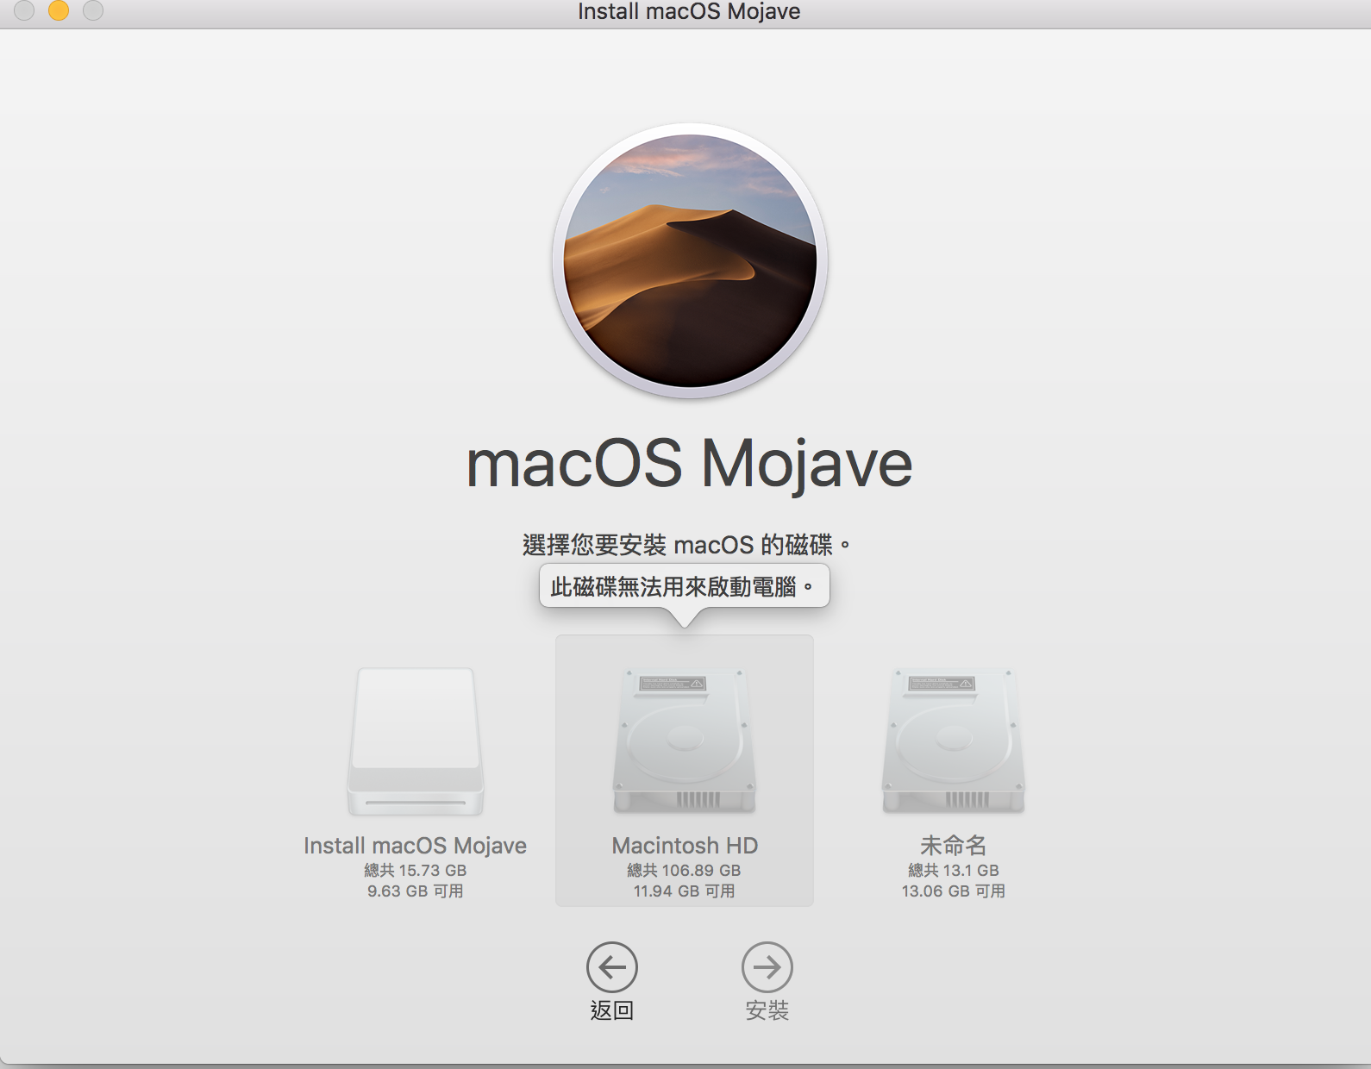The height and width of the screenshot is (1069, 1371).
Task: Choose the 未命名 hard drive icon
Action: [x=953, y=741]
